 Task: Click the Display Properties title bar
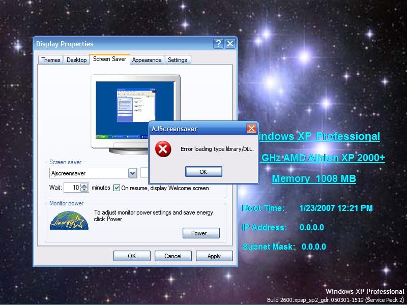124,44
